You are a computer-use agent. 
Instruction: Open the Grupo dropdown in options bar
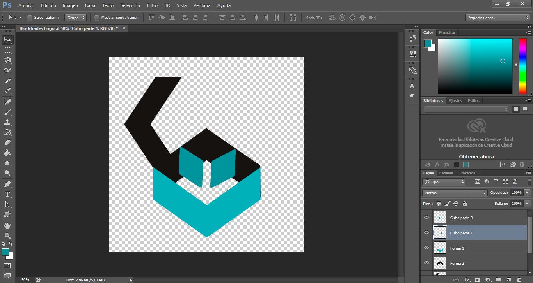pos(75,18)
